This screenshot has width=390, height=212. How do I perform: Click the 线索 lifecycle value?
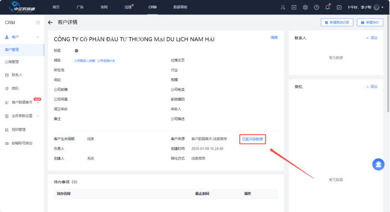click(91, 139)
